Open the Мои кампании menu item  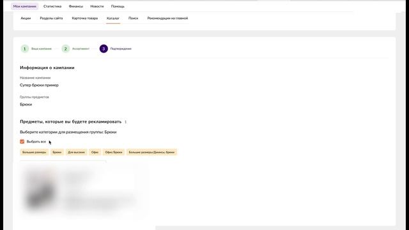[24, 6]
